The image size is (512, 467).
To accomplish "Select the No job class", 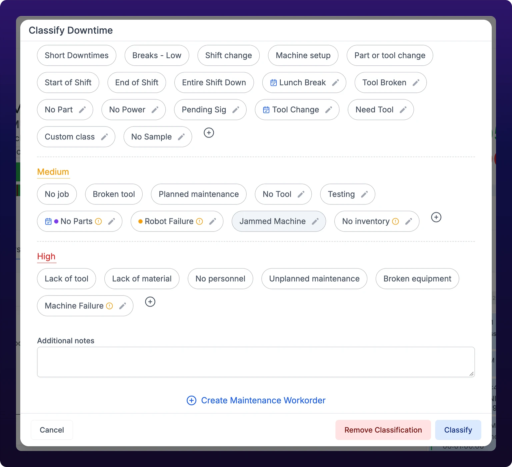I will coord(57,194).
